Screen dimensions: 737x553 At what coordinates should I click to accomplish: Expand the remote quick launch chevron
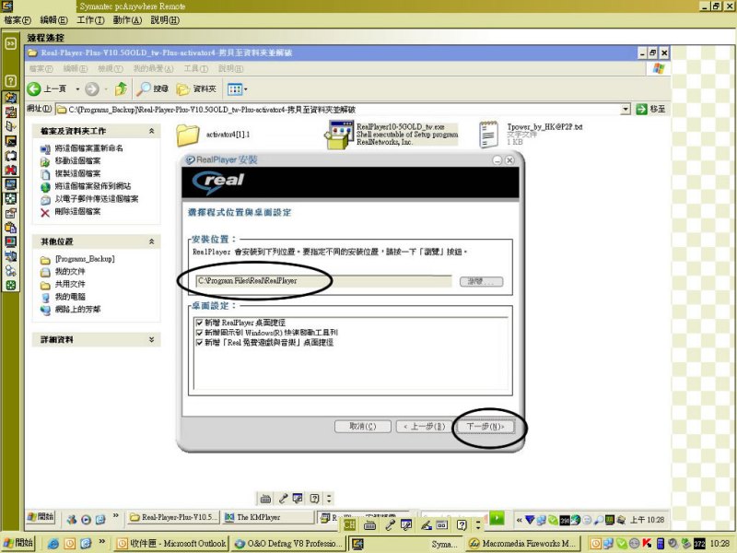point(116,515)
